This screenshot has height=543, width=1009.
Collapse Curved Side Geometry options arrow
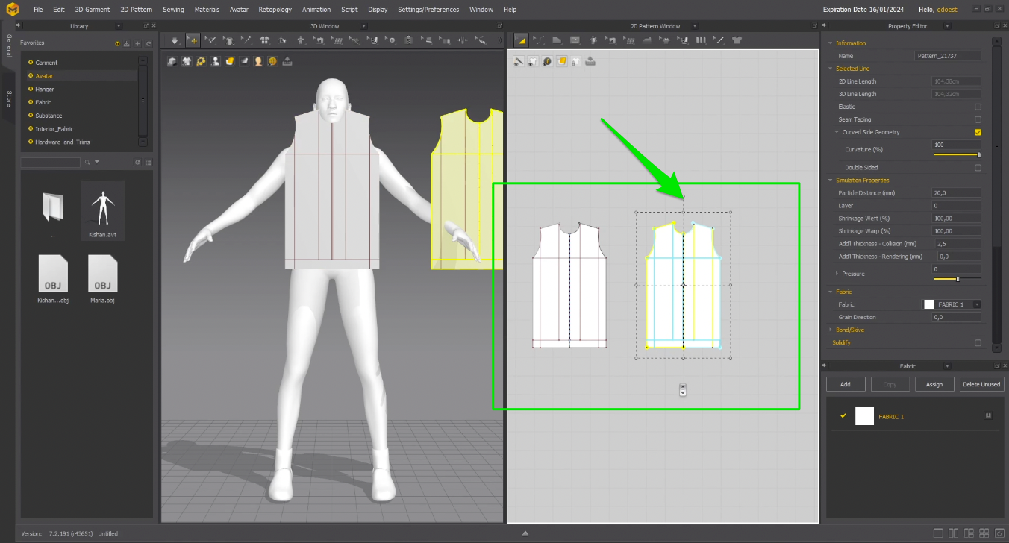pos(837,132)
